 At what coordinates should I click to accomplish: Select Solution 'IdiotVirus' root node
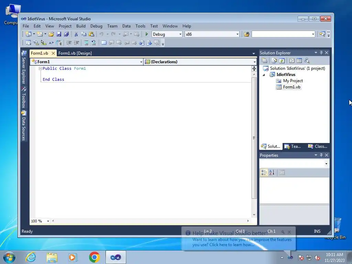pos(294,68)
